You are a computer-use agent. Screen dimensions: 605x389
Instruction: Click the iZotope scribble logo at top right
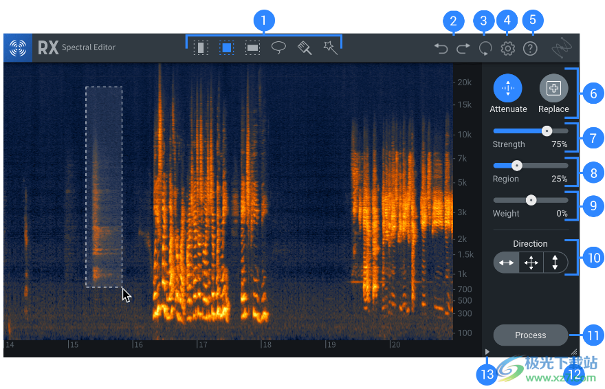[562, 48]
